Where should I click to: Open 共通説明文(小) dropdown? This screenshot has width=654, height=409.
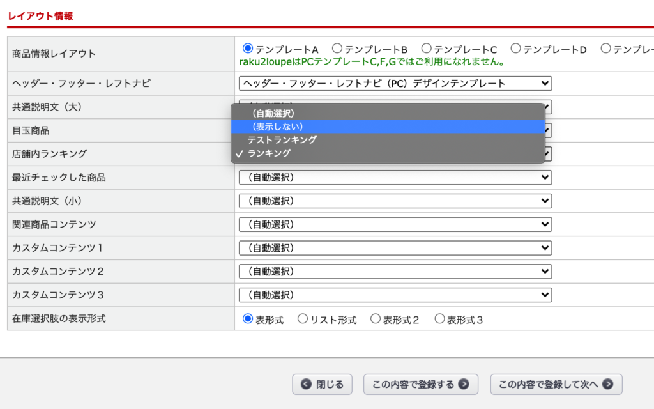click(395, 201)
